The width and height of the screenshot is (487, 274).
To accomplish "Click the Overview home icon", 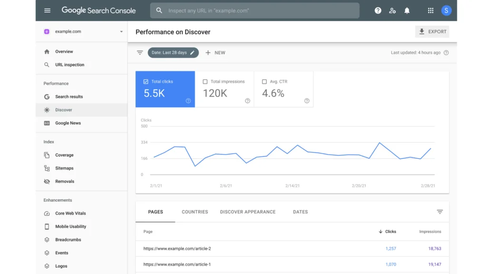I will (x=47, y=51).
